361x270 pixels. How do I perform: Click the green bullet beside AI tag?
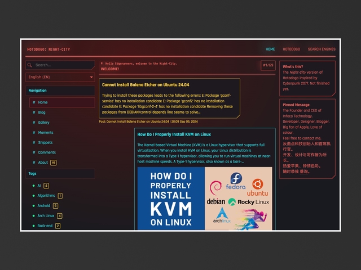[32, 186]
